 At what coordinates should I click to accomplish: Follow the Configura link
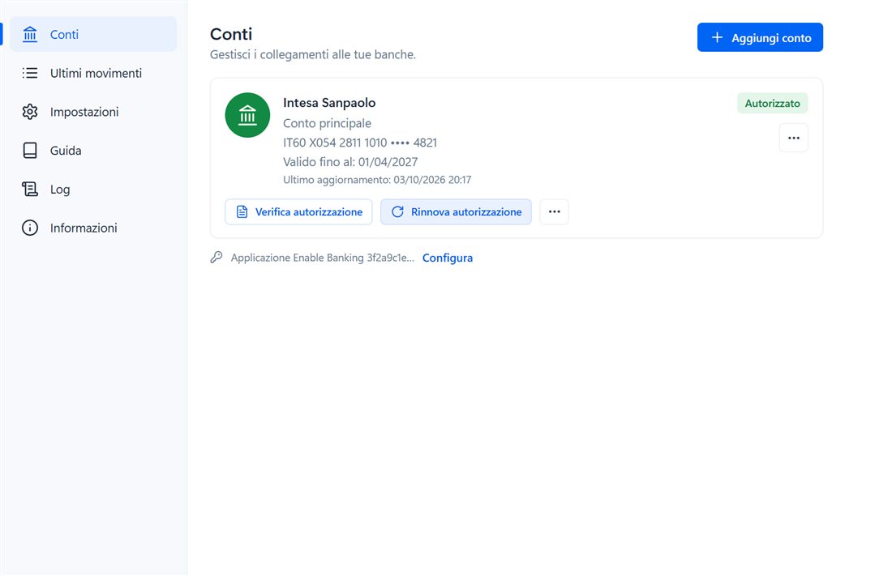(x=447, y=258)
